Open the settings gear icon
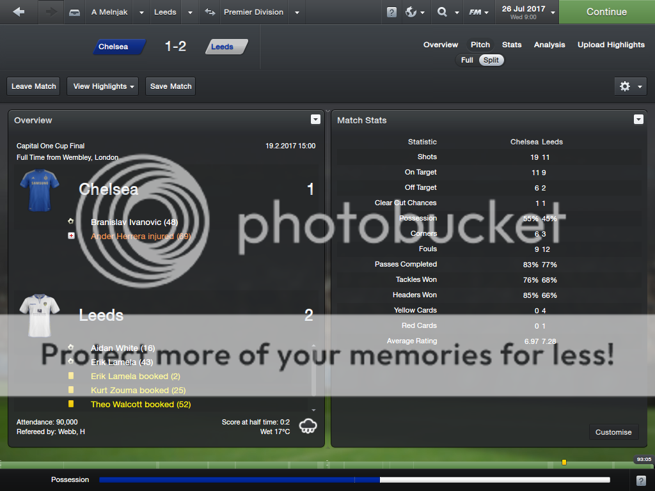The image size is (655, 491). coord(625,86)
